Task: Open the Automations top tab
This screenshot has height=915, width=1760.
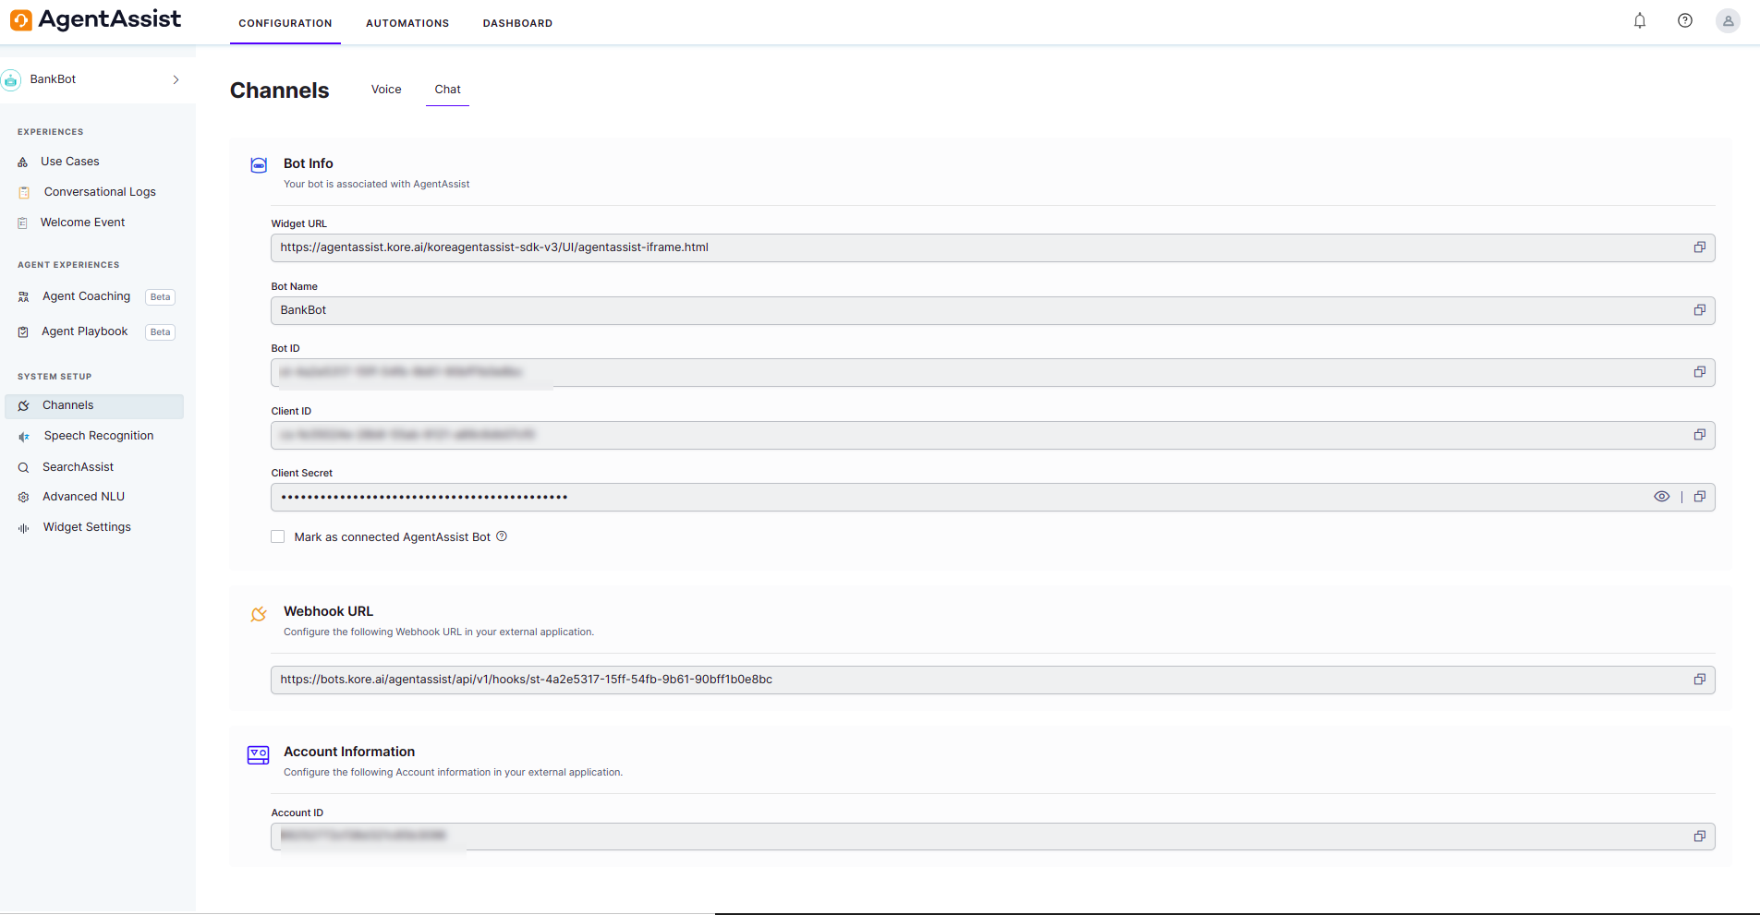Action: (x=407, y=23)
